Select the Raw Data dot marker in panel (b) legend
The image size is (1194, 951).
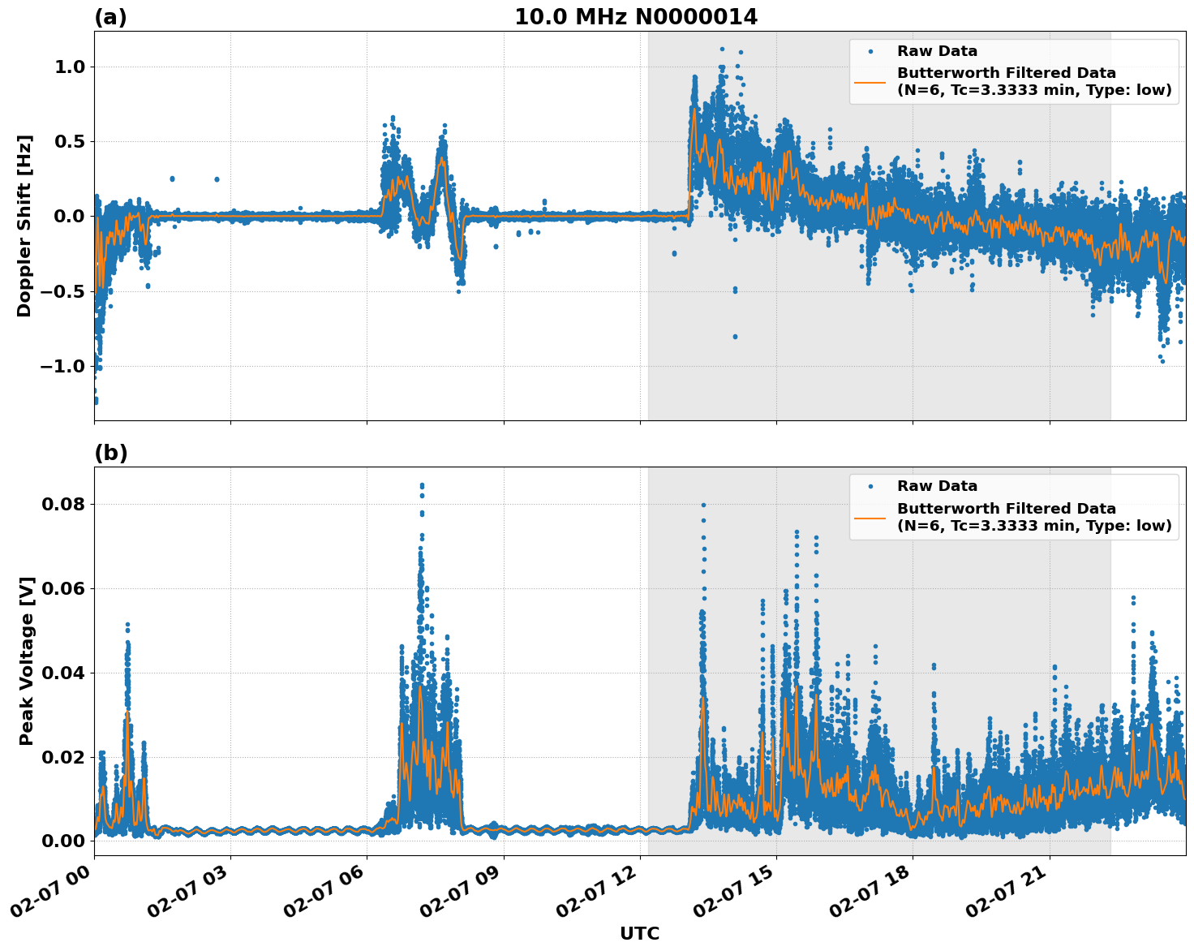coord(869,484)
